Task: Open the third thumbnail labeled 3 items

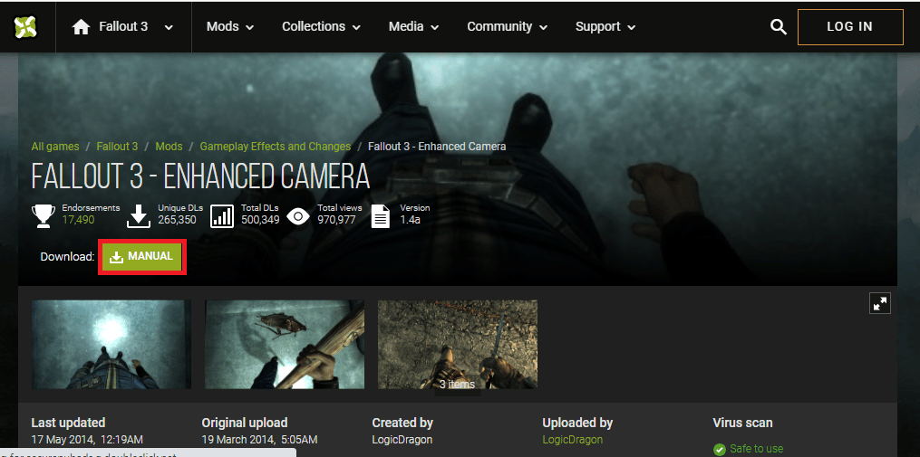Action: click(458, 345)
